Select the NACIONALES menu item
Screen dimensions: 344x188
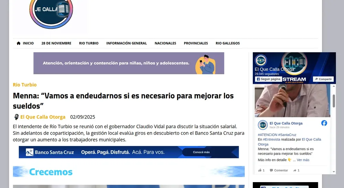click(x=165, y=43)
